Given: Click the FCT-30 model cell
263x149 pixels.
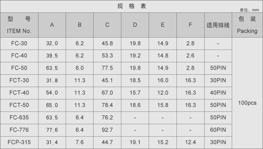Looking at the screenshot, I should (19, 80).
